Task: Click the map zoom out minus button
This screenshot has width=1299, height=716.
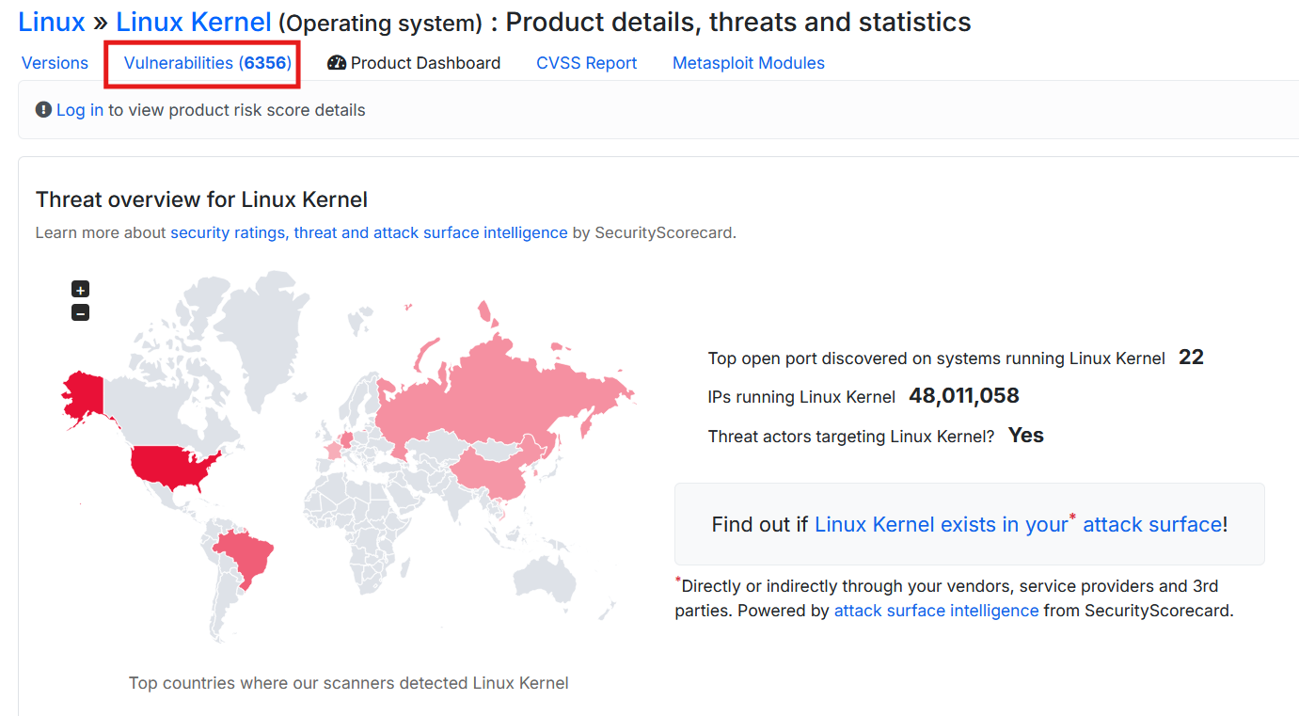Action: pos(81,312)
